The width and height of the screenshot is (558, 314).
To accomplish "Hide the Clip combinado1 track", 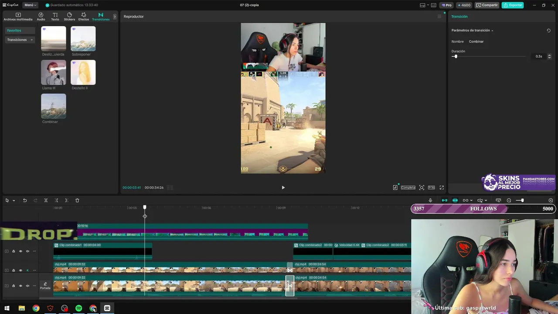I will (x=20, y=251).
